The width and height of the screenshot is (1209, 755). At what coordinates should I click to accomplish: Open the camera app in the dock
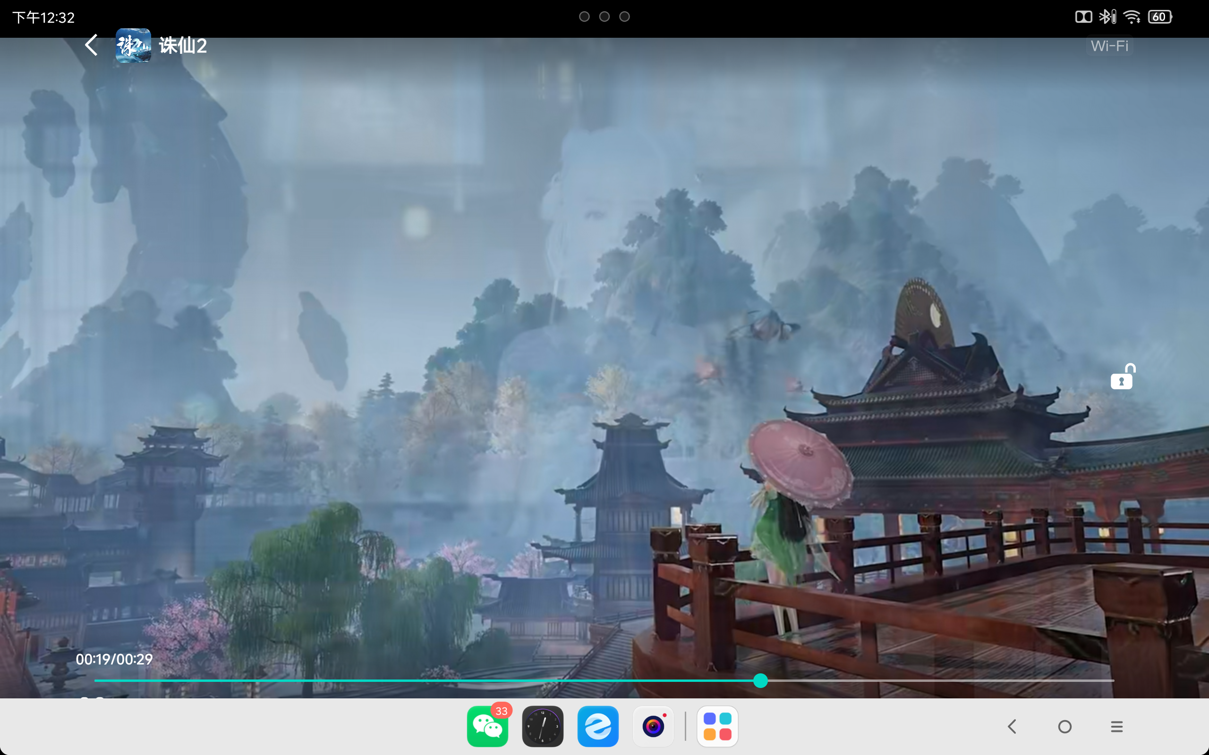tap(654, 726)
